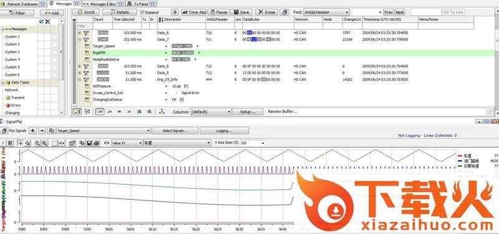Switch to the Network Databases tab

tap(24, 4)
